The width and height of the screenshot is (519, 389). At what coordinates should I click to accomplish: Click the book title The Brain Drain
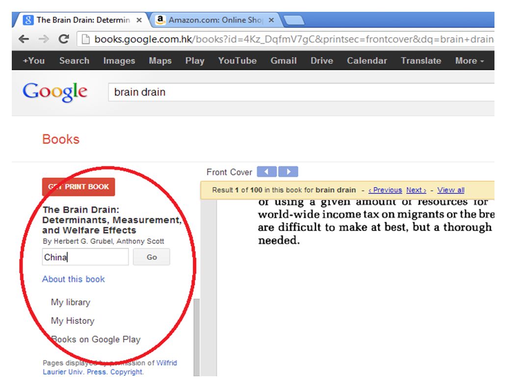point(112,220)
